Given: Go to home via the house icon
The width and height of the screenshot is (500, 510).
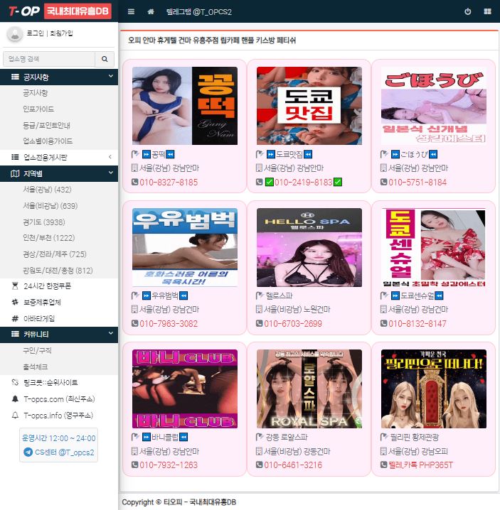Looking at the screenshot, I should point(151,11).
